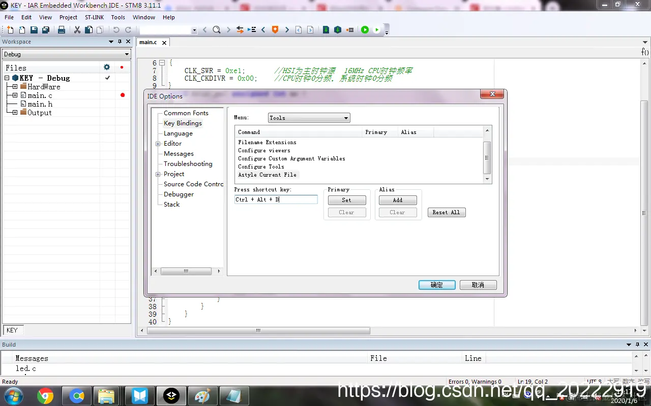Click the Navigate Forward page icon
651x406 pixels.
click(310, 30)
